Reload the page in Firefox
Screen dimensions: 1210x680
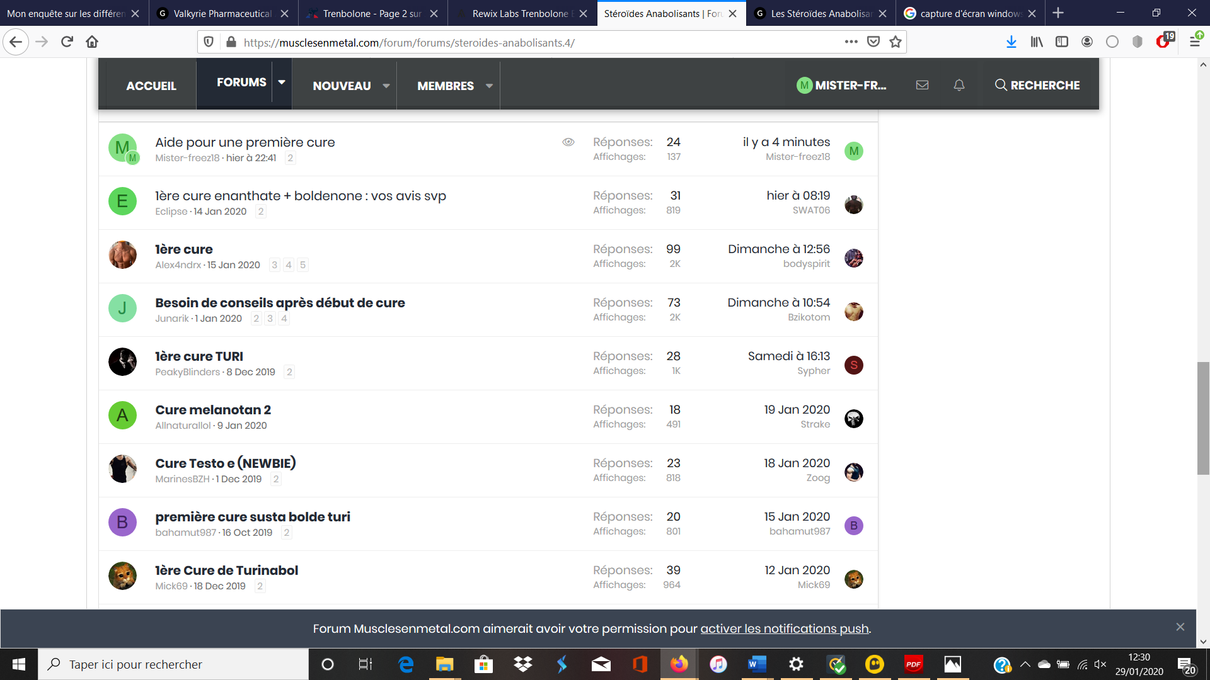point(67,42)
